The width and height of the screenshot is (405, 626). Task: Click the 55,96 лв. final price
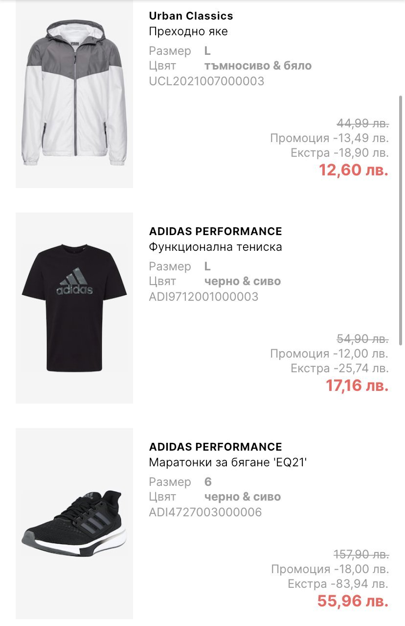pyautogui.click(x=353, y=601)
